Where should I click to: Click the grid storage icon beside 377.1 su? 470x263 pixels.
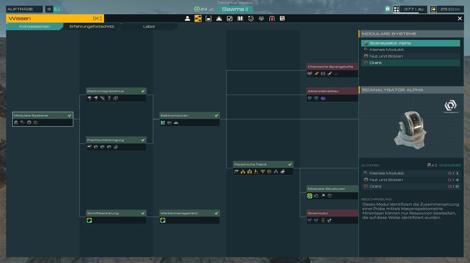pos(397,9)
